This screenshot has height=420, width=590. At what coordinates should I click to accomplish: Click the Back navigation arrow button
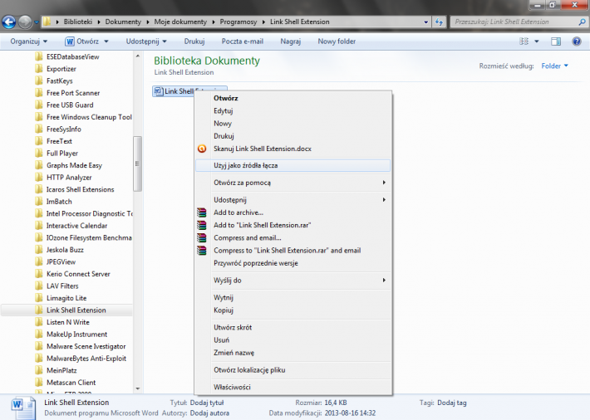(x=9, y=22)
